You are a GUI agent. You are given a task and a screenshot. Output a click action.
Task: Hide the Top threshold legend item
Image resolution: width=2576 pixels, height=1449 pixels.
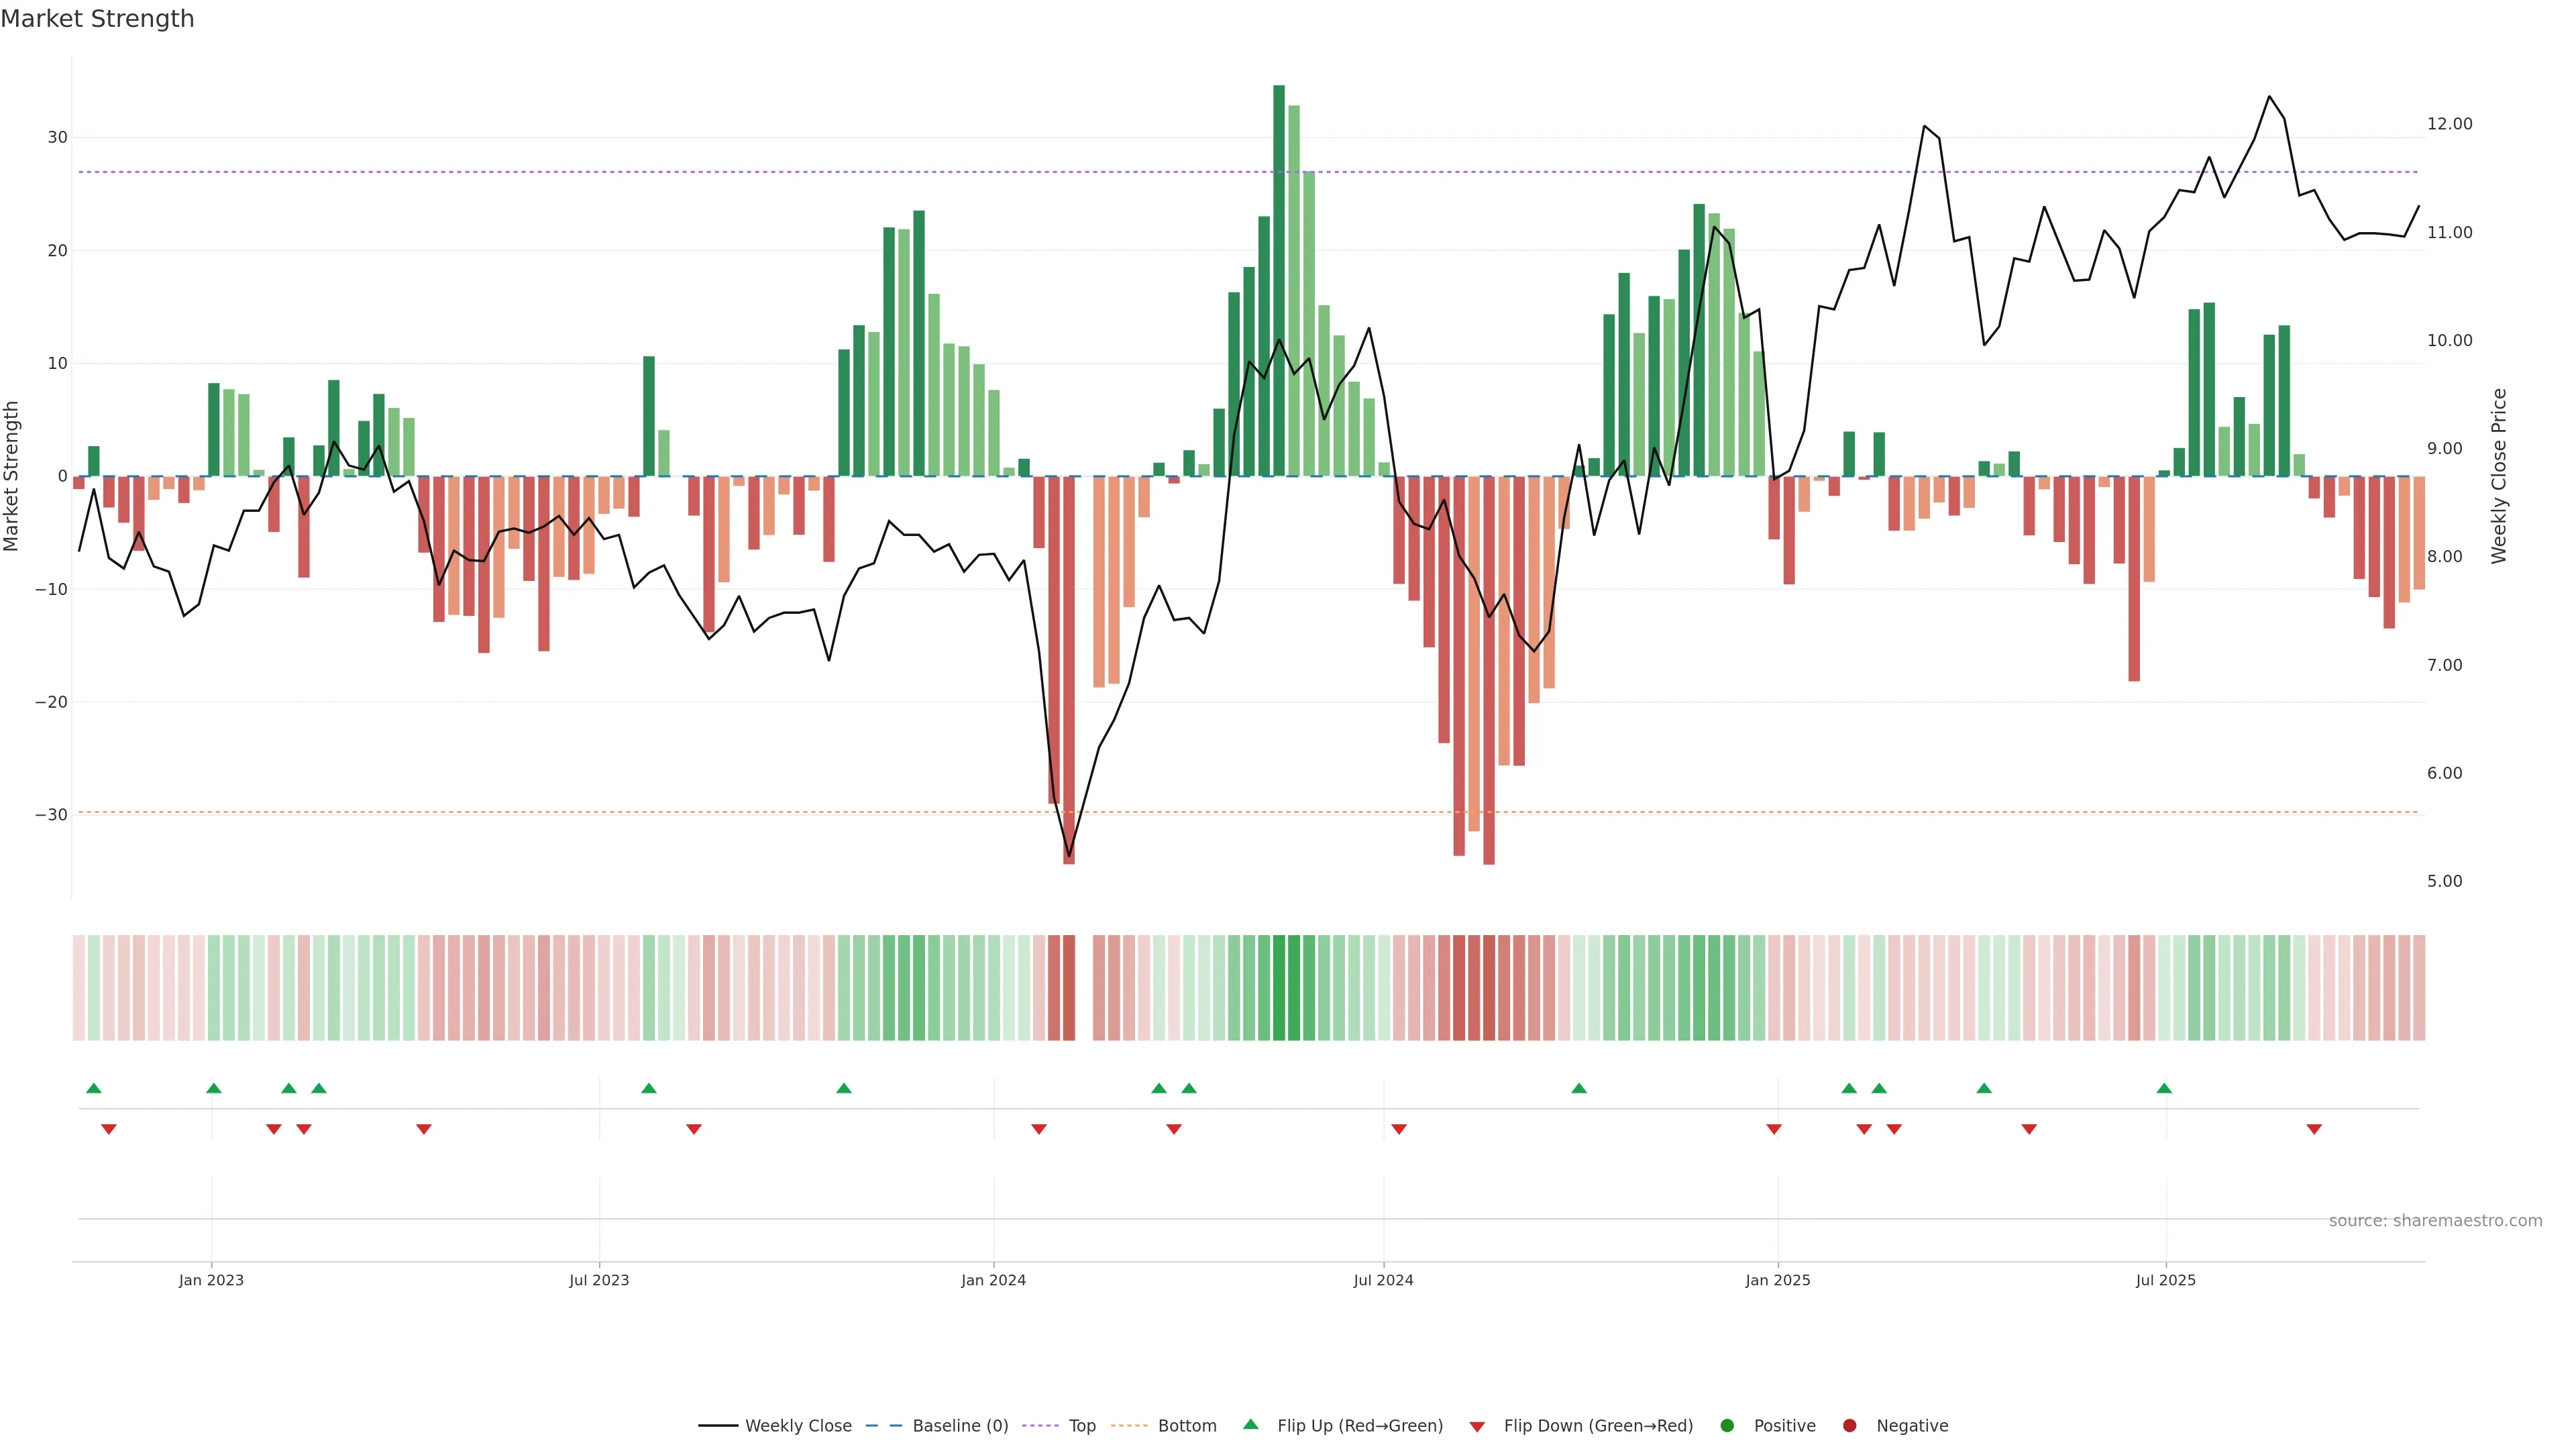pos(1081,1425)
